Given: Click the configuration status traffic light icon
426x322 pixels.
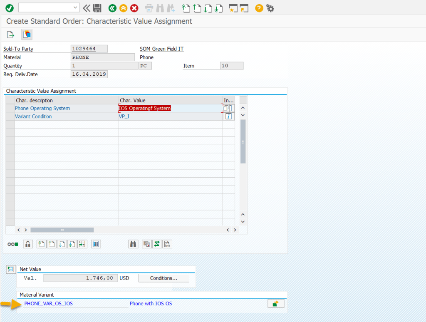Looking at the screenshot, I should tap(13, 244).
